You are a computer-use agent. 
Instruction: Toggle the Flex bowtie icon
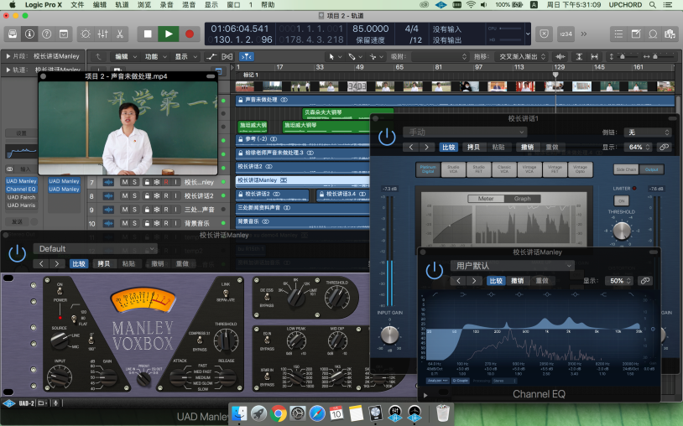pos(227,56)
